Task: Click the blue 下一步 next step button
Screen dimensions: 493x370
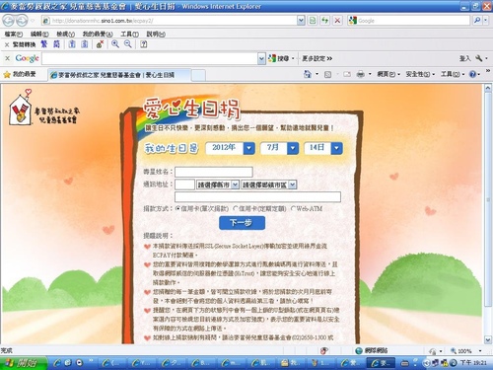Action: tap(242, 223)
